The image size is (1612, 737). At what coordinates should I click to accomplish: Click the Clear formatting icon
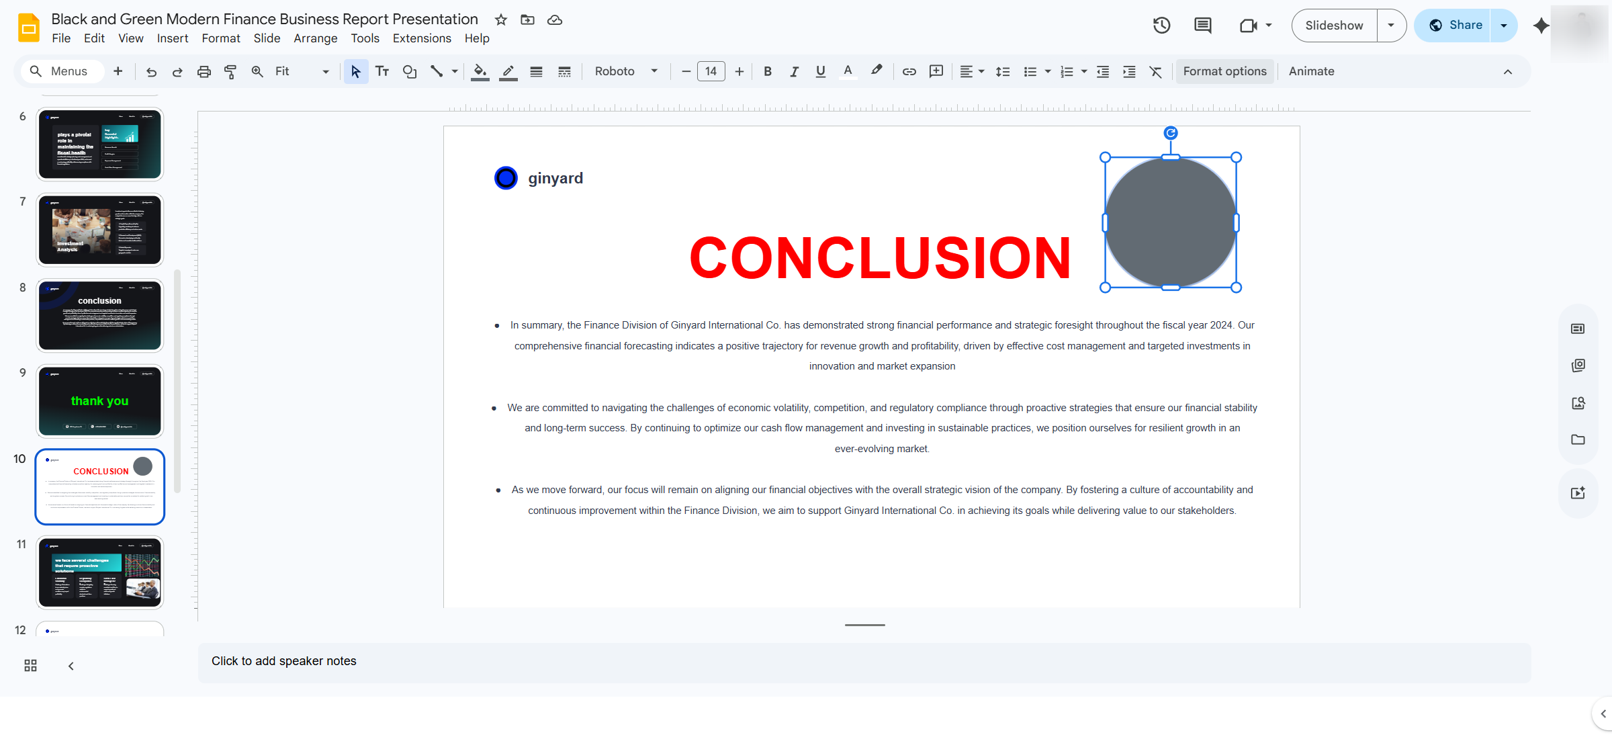click(1155, 71)
